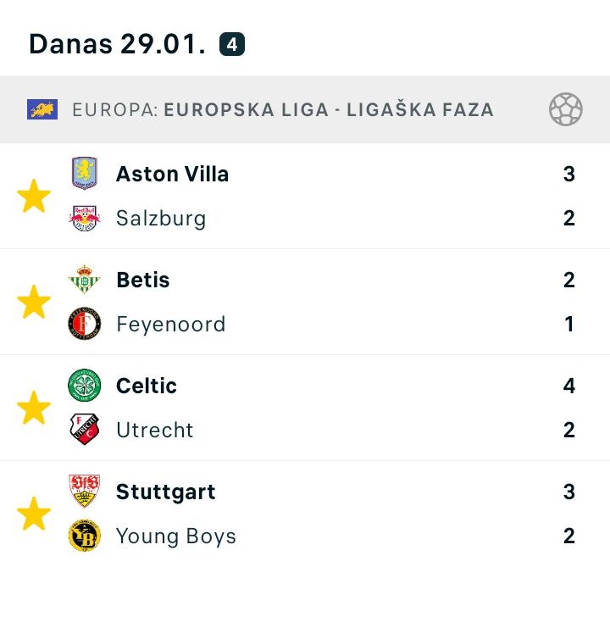Click the Young Boys yellow badge
Screen dimensions: 610x617
85,536
